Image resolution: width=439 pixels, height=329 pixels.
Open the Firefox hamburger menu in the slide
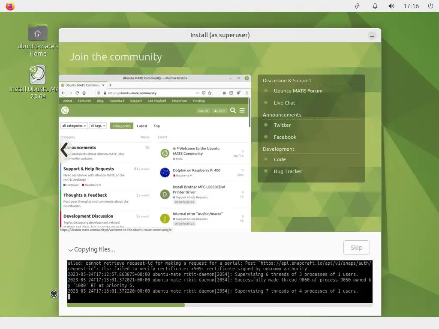click(x=247, y=93)
